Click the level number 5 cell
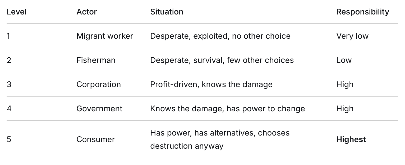 click(x=9, y=139)
